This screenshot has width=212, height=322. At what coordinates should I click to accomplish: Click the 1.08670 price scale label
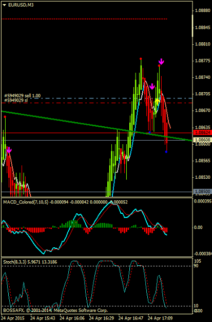click(x=203, y=111)
